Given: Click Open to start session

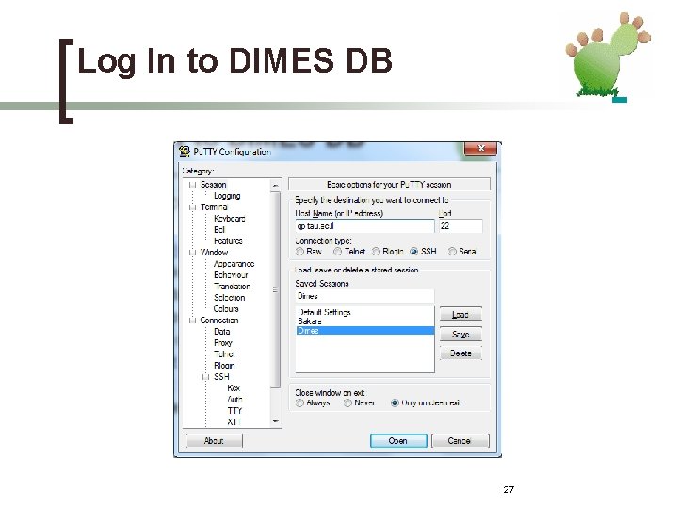Looking at the screenshot, I should (x=398, y=441).
